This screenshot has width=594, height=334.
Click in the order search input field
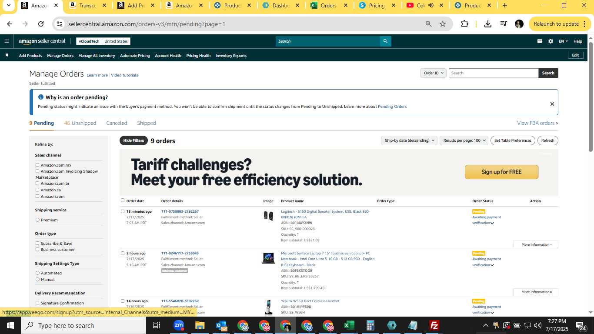click(494, 73)
